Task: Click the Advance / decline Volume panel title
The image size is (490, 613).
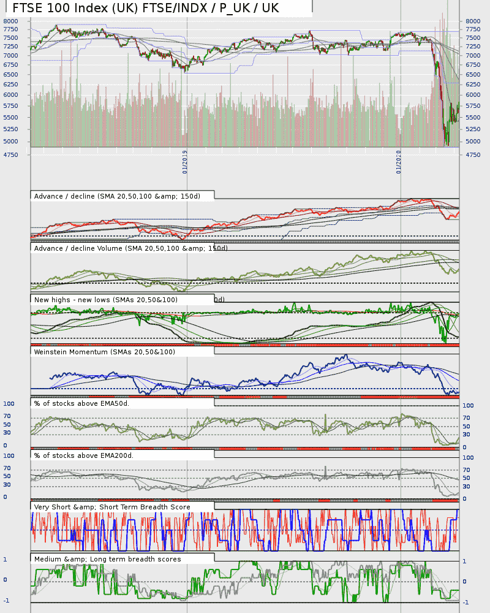Action: point(130,248)
